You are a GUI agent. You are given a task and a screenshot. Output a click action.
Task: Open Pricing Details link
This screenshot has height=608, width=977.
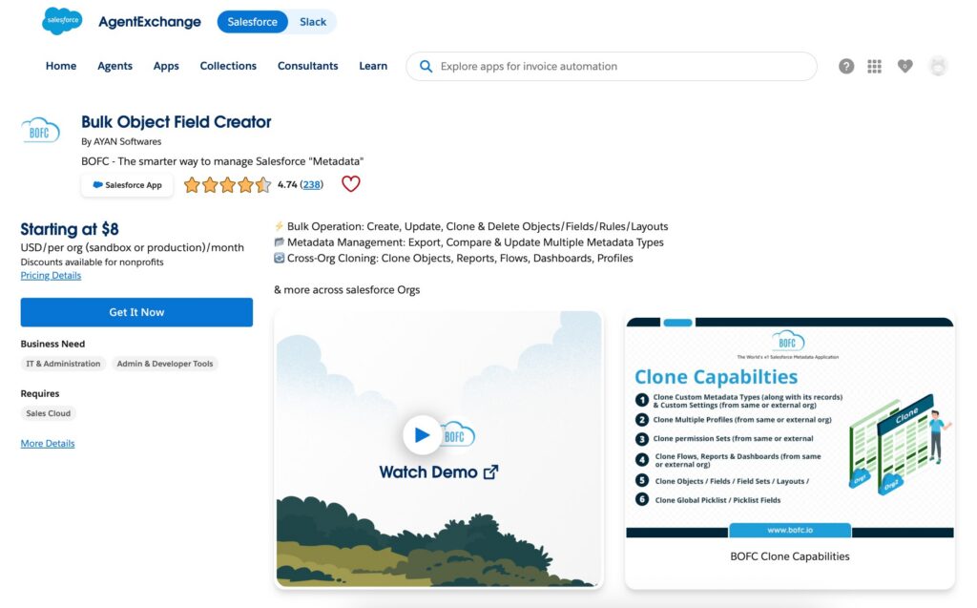51,275
